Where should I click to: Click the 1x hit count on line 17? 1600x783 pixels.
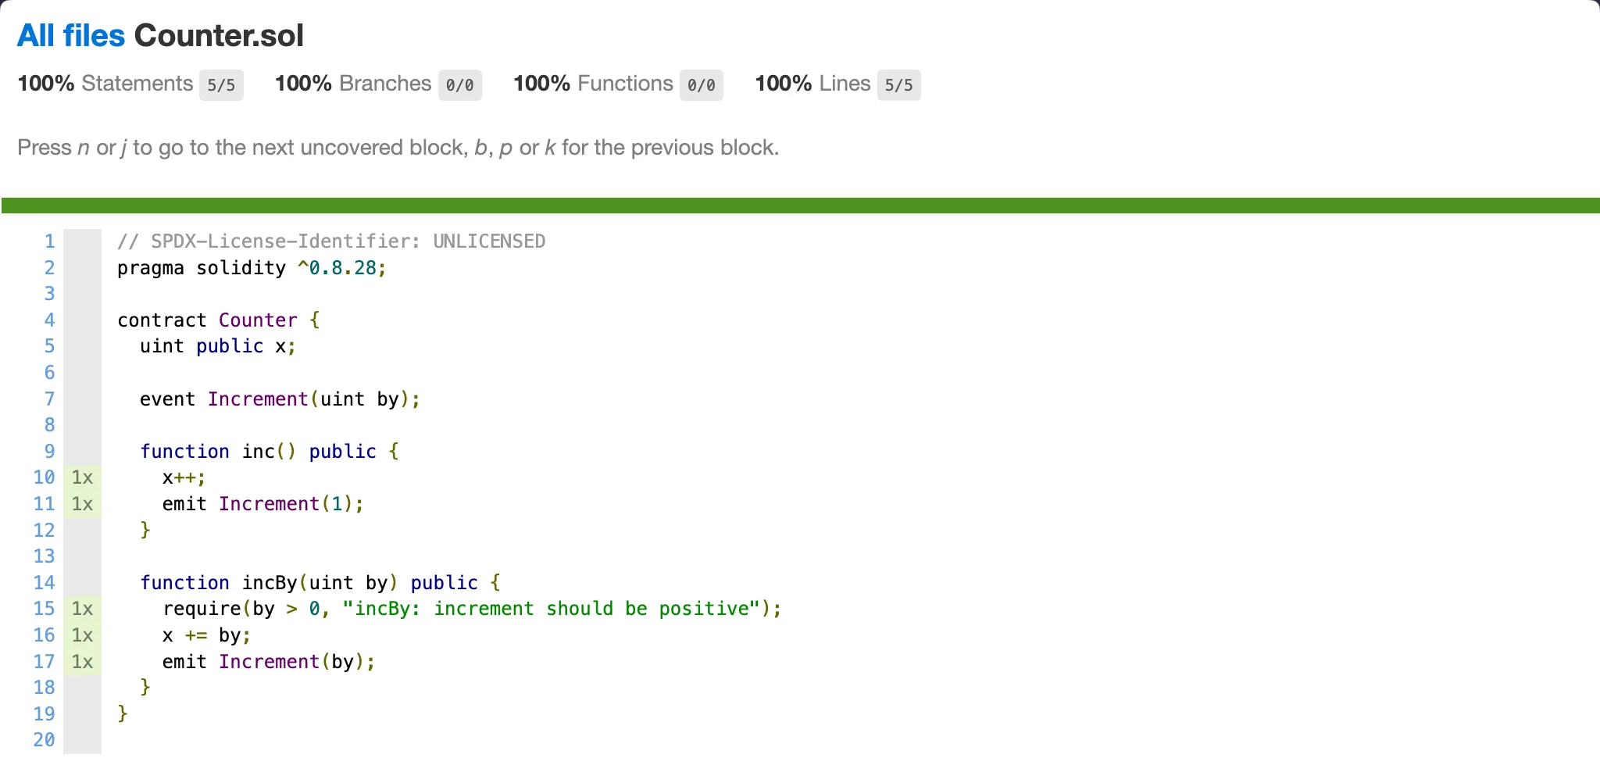pyautogui.click(x=82, y=662)
